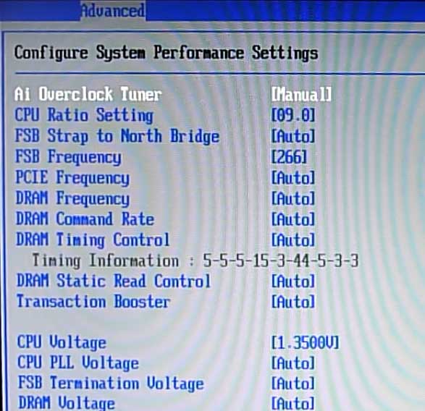Screen dimensions: 425x411
Task: Open the Transaction Booster Auto option
Action: point(293,302)
